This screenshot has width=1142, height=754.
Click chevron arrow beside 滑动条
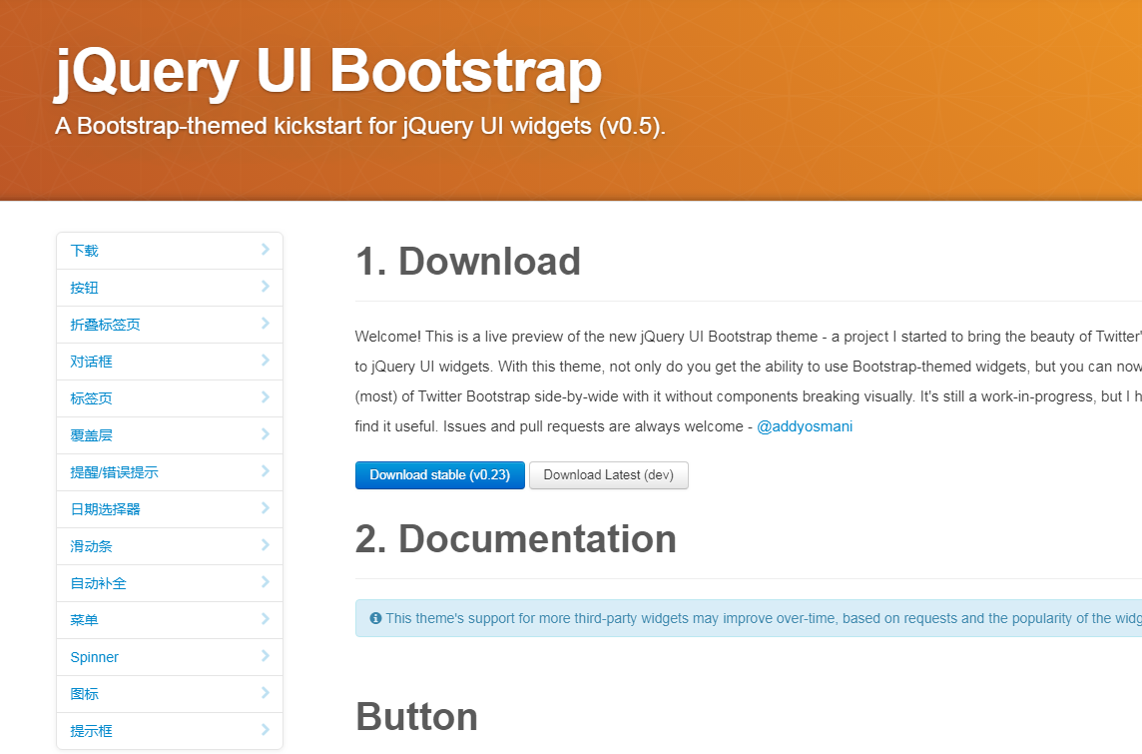[x=266, y=545]
